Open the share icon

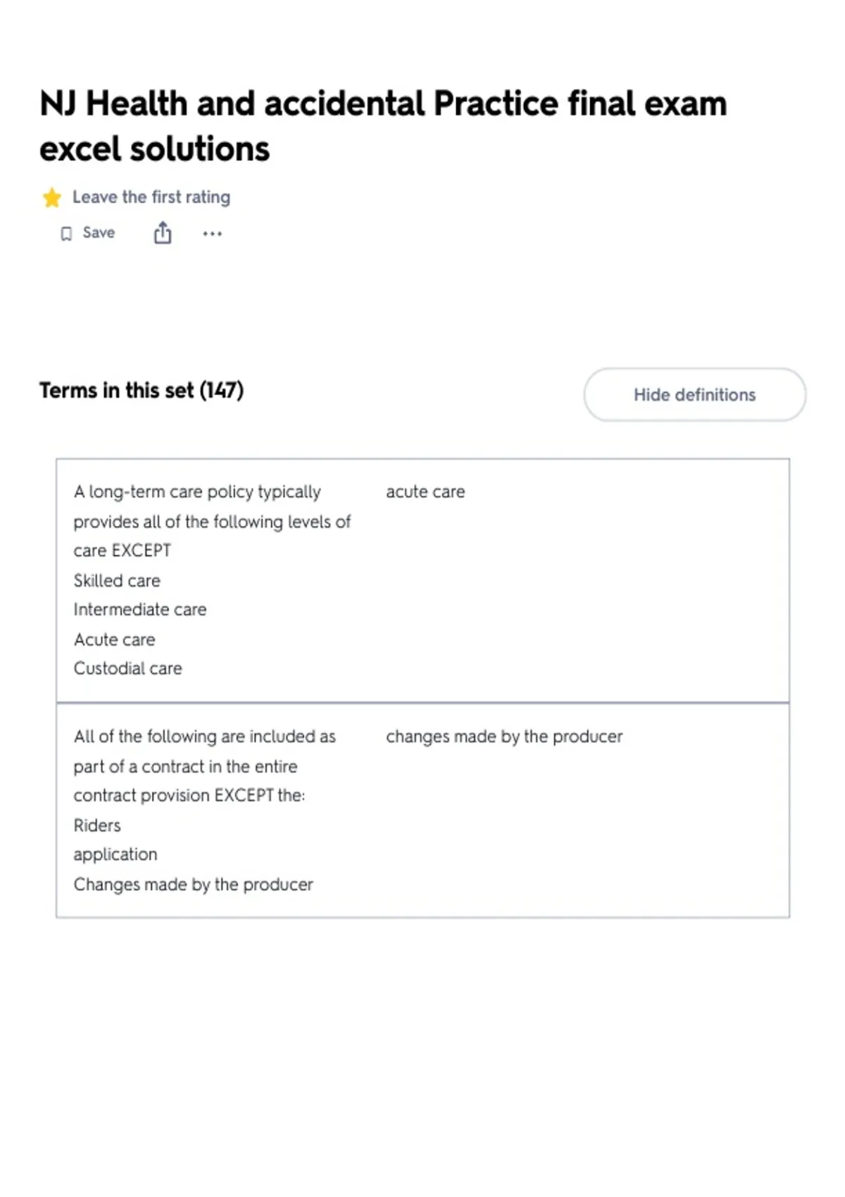pos(163,232)
